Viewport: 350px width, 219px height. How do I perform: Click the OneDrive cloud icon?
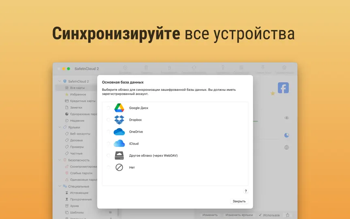point(119,132)
